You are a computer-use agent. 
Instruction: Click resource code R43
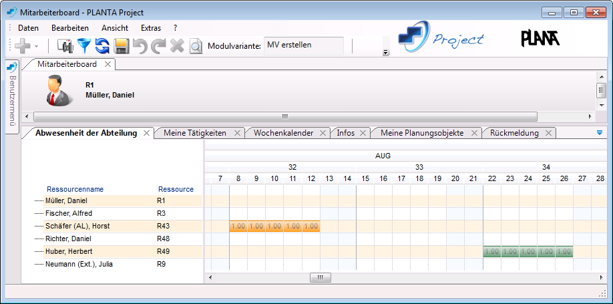[x=163, y=226]
